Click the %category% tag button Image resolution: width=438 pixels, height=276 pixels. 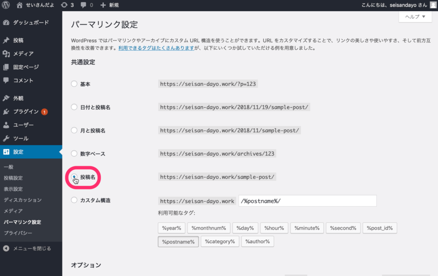tap(219, 241)
